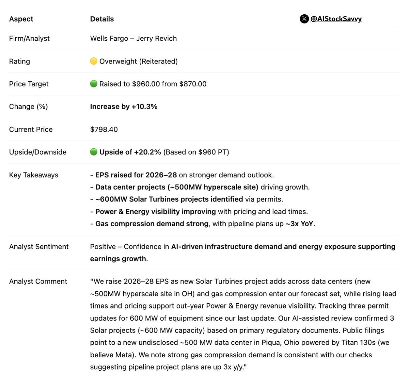
Task: Click the Key Takeaways row label
Action: point(33,175)
